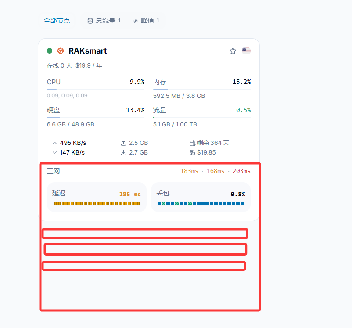
Task: Click the 在线 0 天 $19.9 / 年 text
Action: tap(75, 65)
